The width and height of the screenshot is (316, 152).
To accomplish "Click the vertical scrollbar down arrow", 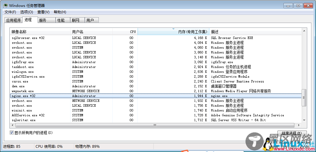I will pos(304,120).
